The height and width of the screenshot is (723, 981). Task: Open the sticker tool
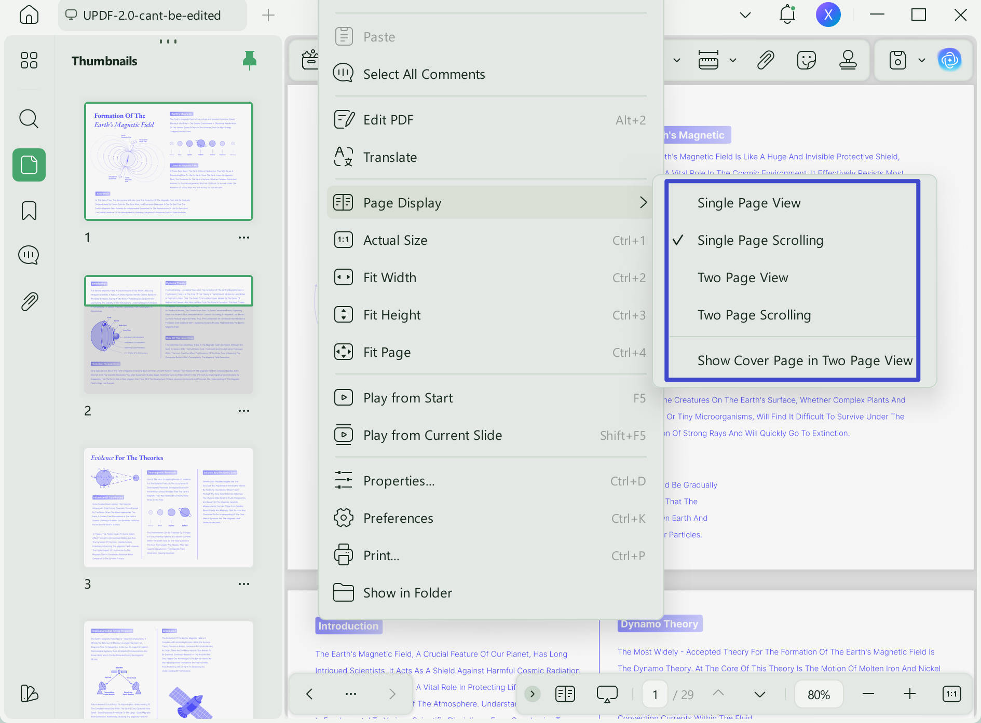click(807, 60)
